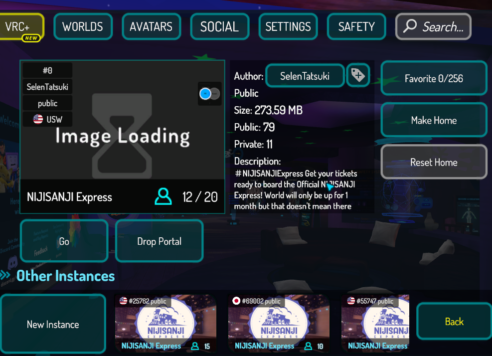Click the Search input field

(433, 27)
